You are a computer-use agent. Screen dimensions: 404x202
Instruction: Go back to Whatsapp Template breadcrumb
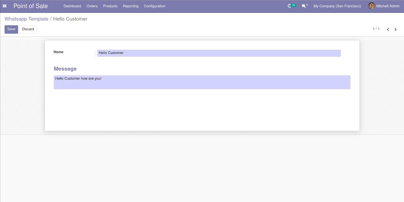point(27,19)
